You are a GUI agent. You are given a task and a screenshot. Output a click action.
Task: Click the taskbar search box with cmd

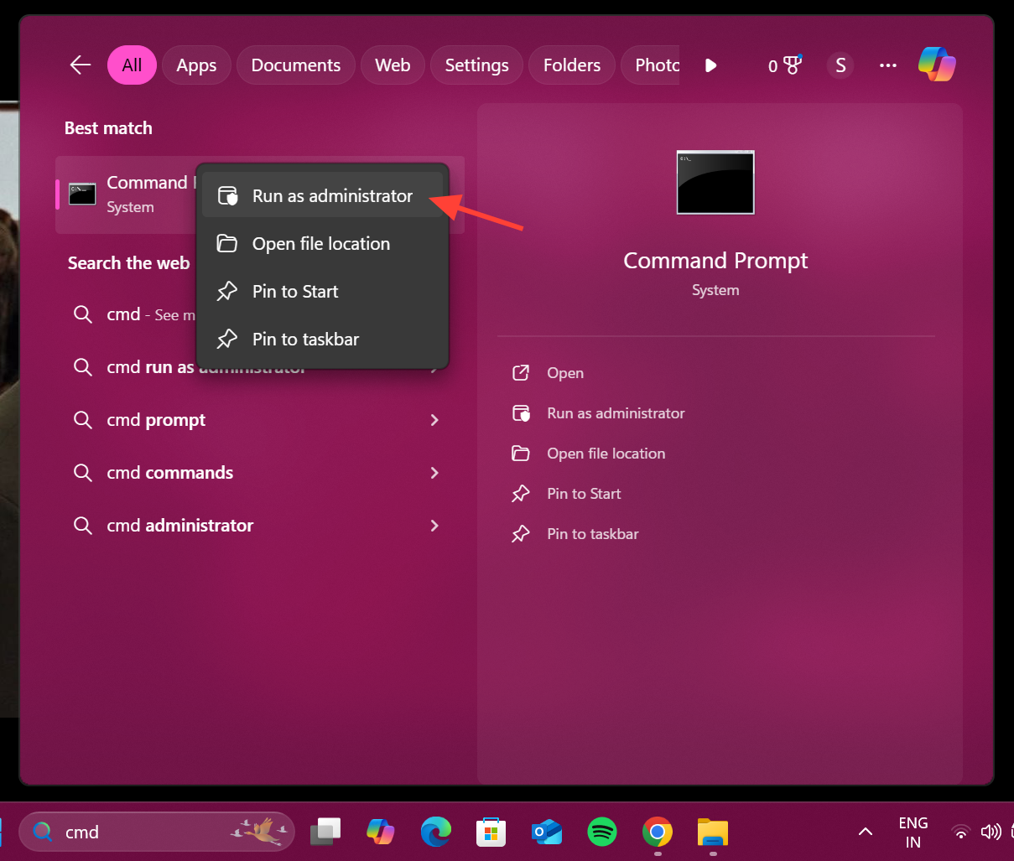(x=143, y=832)
